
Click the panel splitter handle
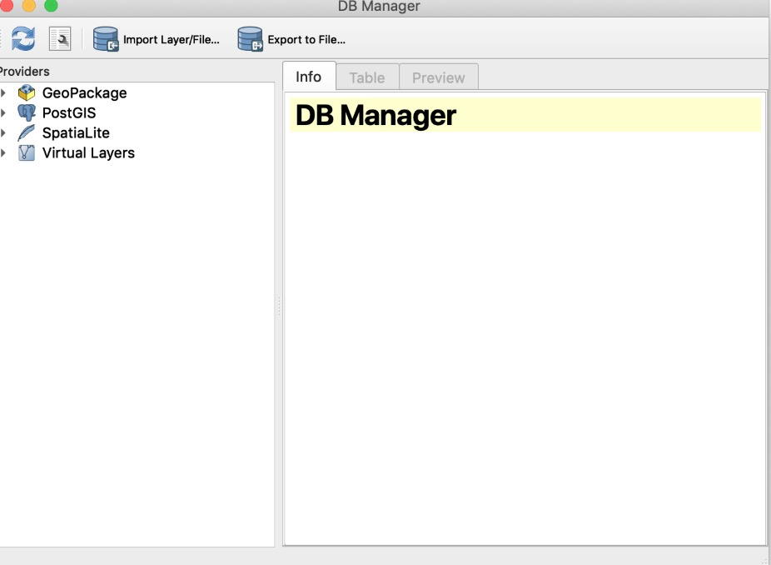[279, 306]
